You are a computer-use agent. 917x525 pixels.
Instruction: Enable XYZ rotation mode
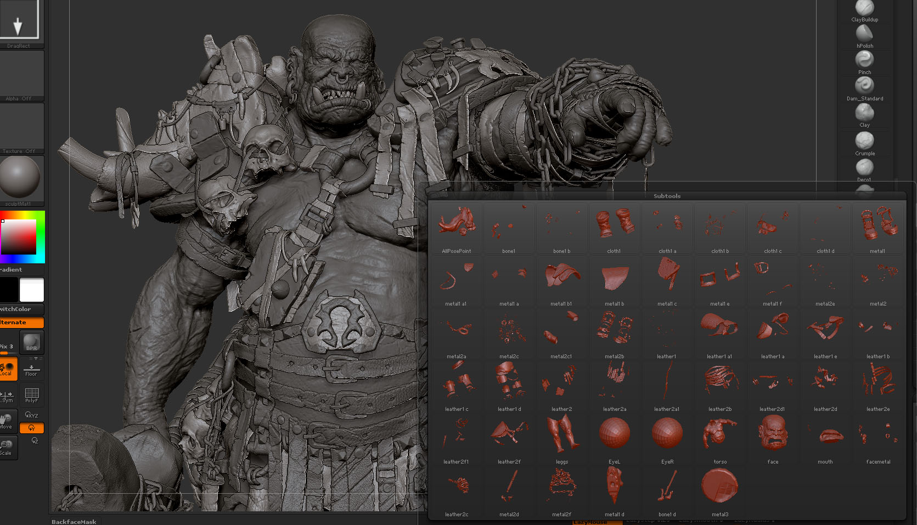(x=32, y=415)
